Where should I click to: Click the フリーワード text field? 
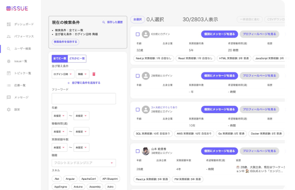point(84,98)
